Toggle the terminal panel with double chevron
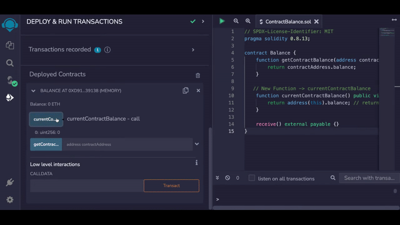Image resolution: width=400 pixels, height=225 pixels. (217, 178)
